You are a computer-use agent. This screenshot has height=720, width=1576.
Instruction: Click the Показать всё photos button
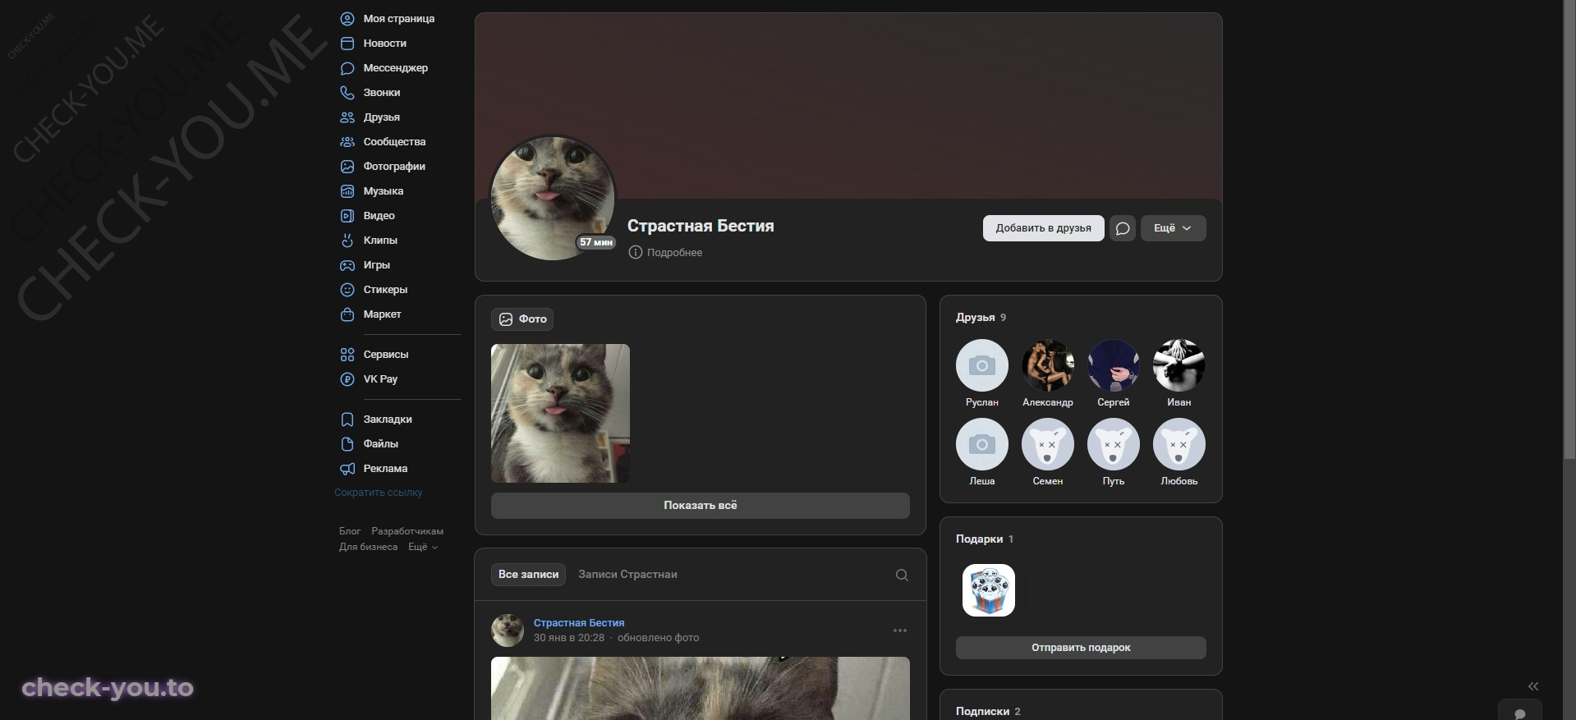tap(701, 506)
